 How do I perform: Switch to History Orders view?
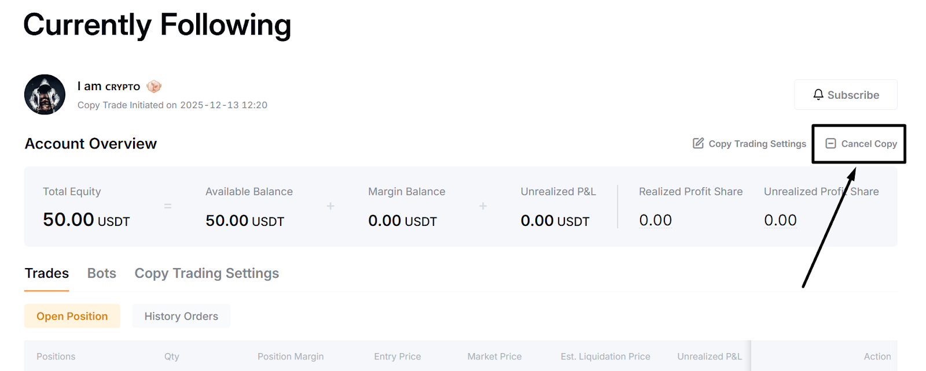[181, 316]
